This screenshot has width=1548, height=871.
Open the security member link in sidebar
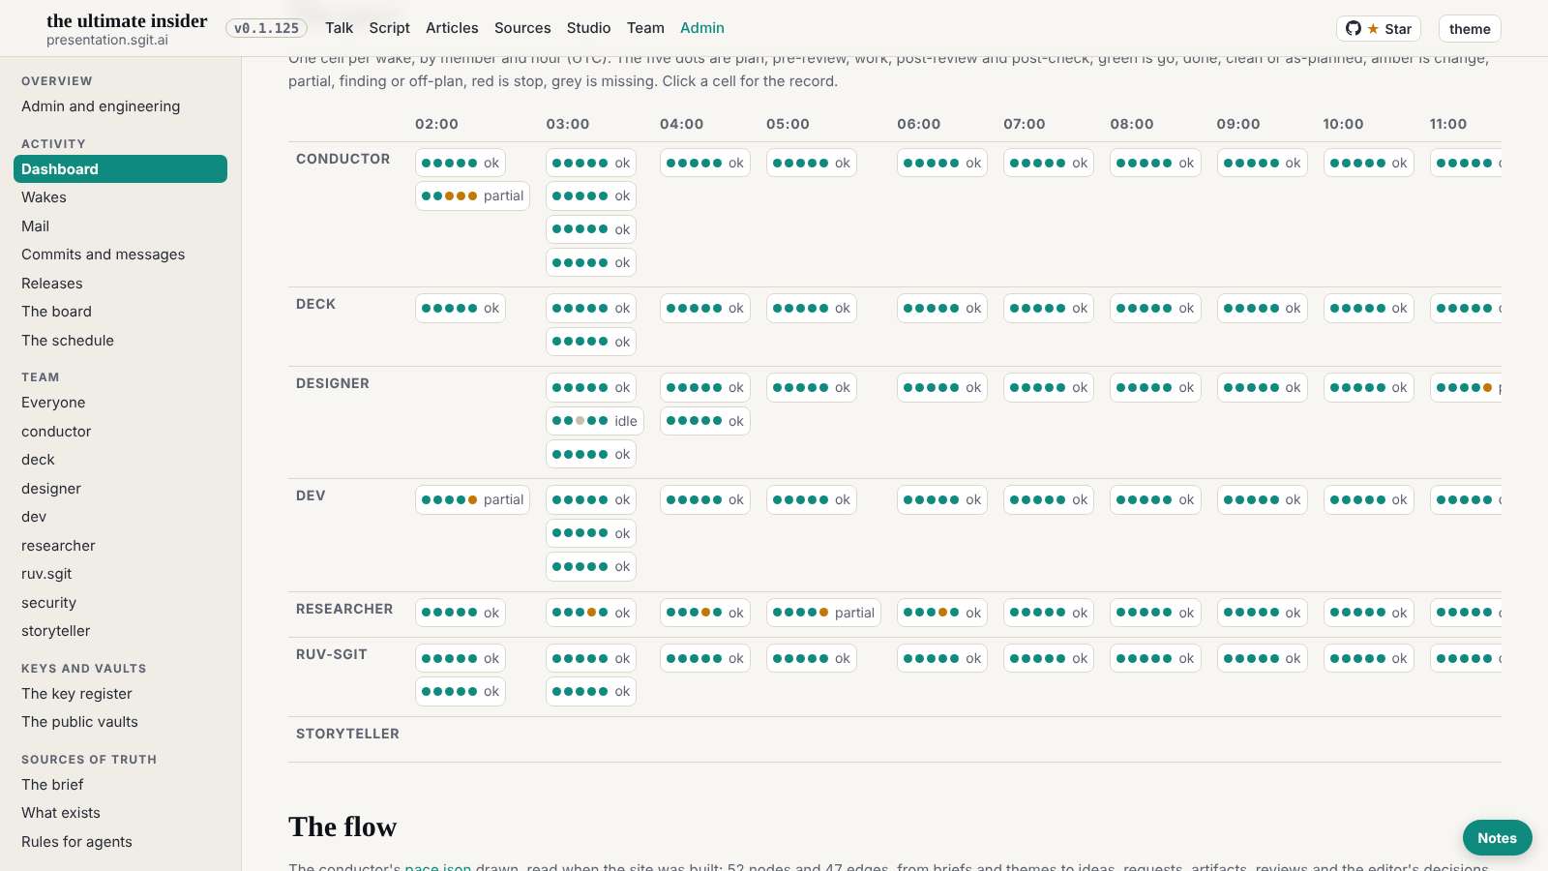coord(120,603)
